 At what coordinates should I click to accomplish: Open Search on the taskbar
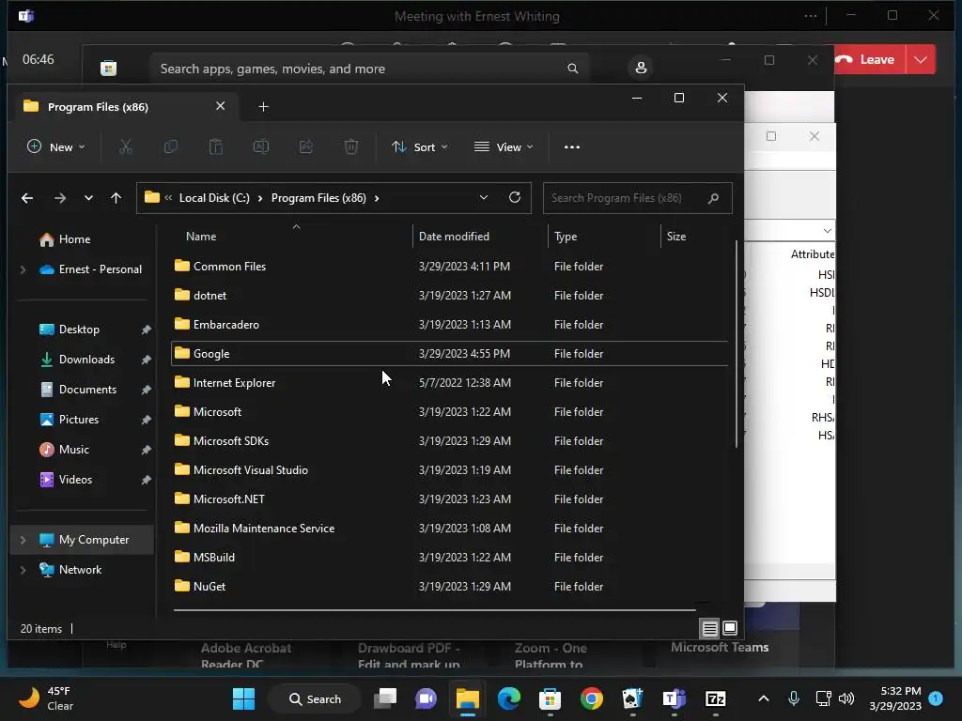pyautogui.click(x=316, y=698)
